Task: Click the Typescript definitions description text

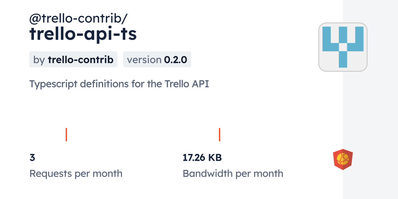Action: (x=119, y=84)
